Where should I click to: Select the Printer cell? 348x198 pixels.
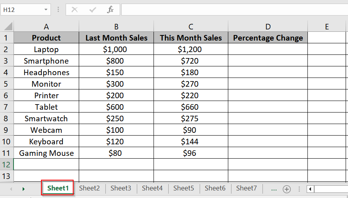coord(46,95)
